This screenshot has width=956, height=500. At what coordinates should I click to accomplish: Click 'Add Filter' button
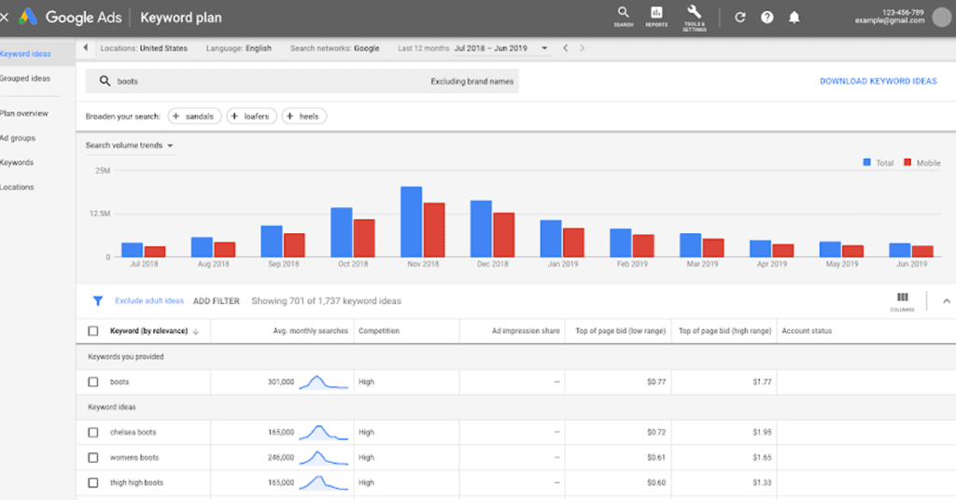pyautogui.click(x=217, y=301)
